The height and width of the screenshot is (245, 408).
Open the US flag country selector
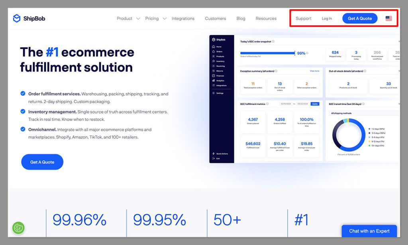click(388, 18)
